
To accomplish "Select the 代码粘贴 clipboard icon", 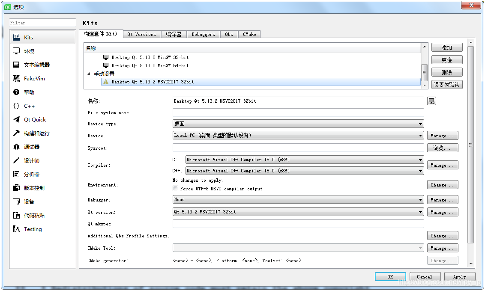I will coord(16,215).
